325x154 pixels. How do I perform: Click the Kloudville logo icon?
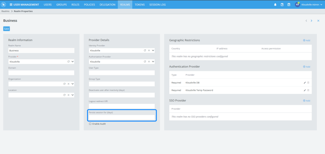point(4,5)
